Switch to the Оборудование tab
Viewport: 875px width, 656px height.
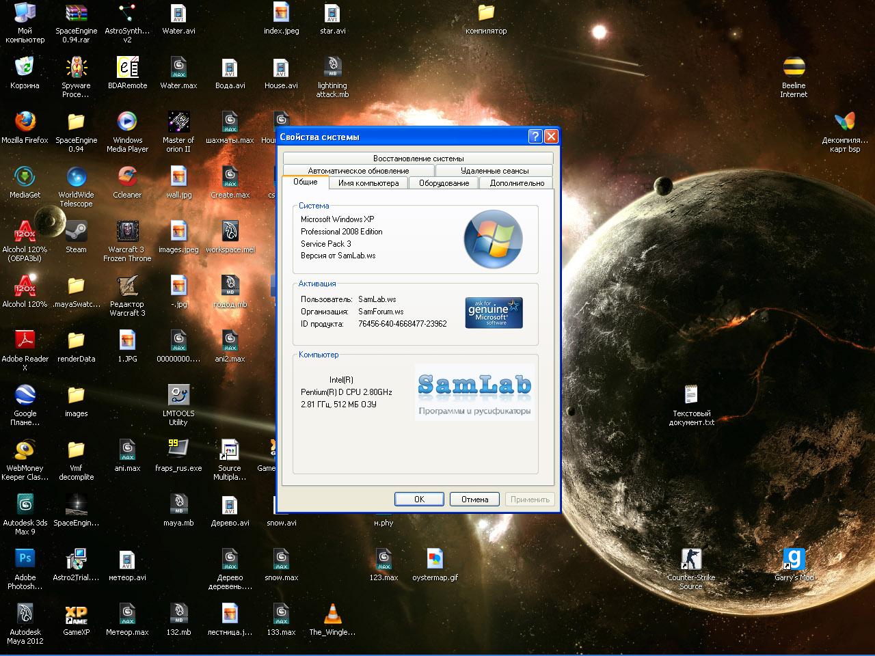tap(444, 183)
